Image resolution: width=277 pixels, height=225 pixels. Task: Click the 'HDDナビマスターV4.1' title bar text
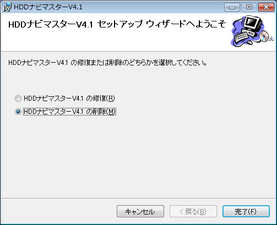(x=48, y=7)
